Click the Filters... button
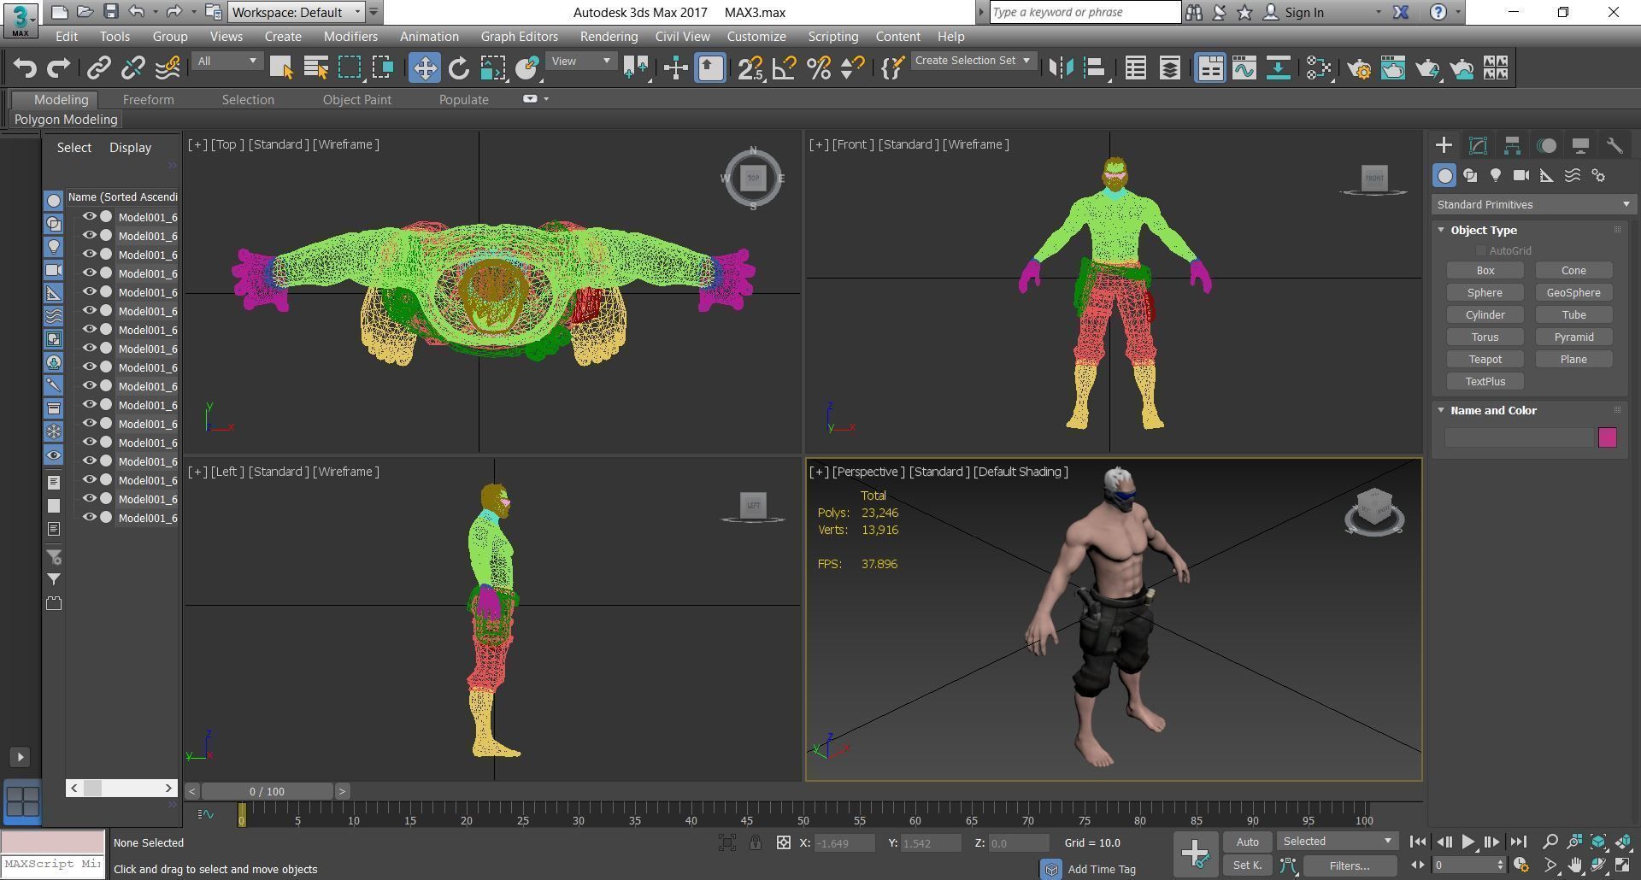 [1350, 865]
